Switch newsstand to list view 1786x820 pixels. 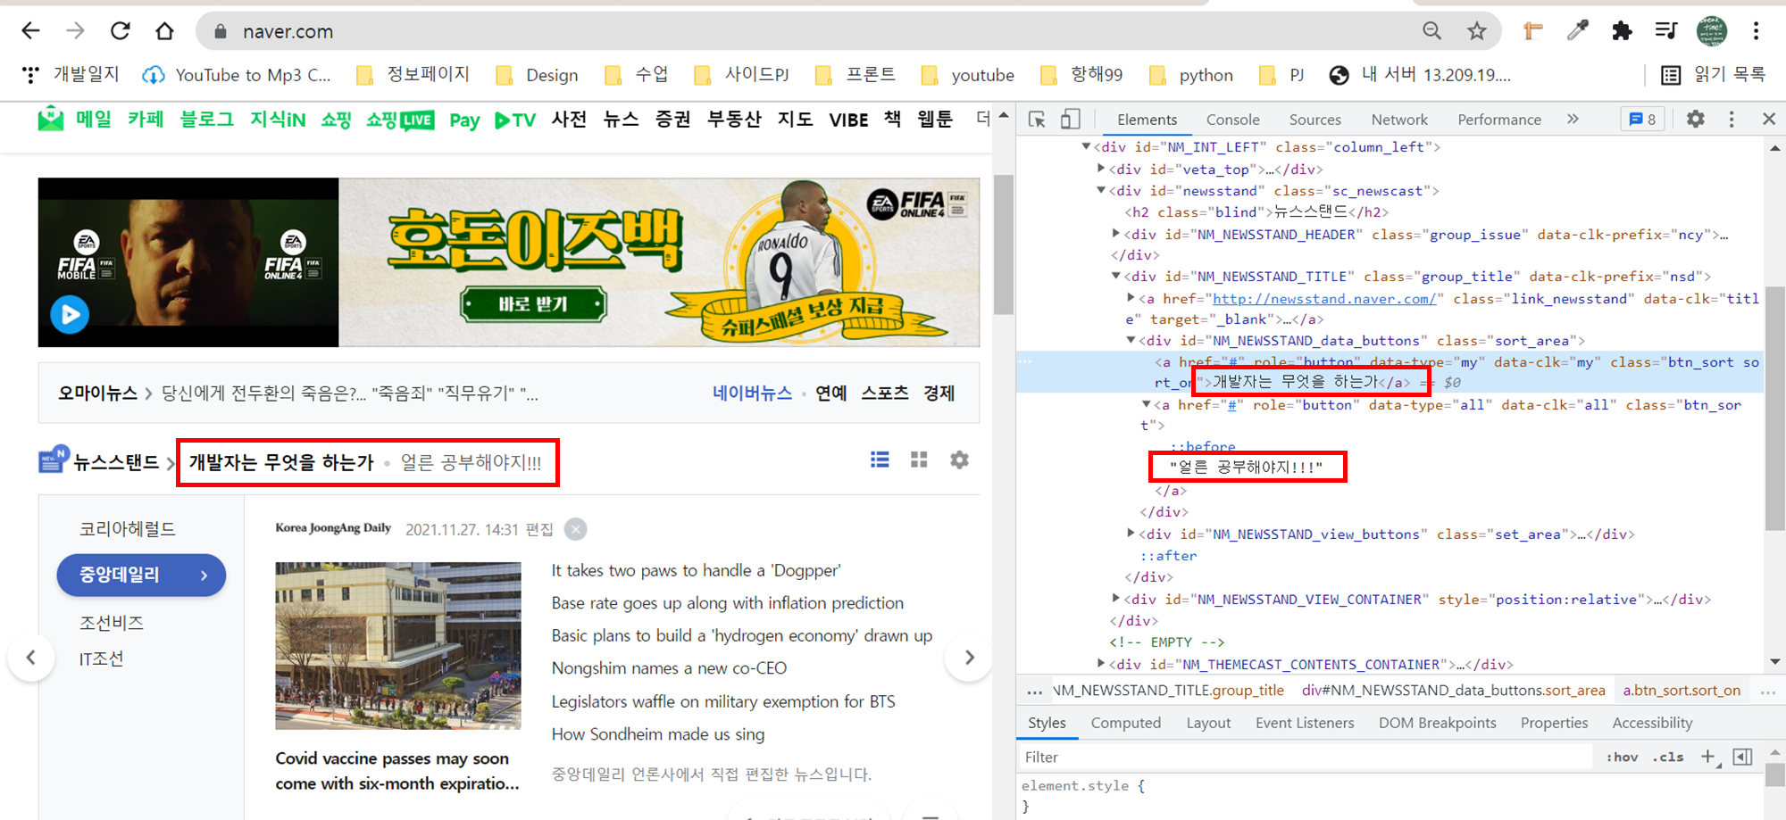coord(880,460)
